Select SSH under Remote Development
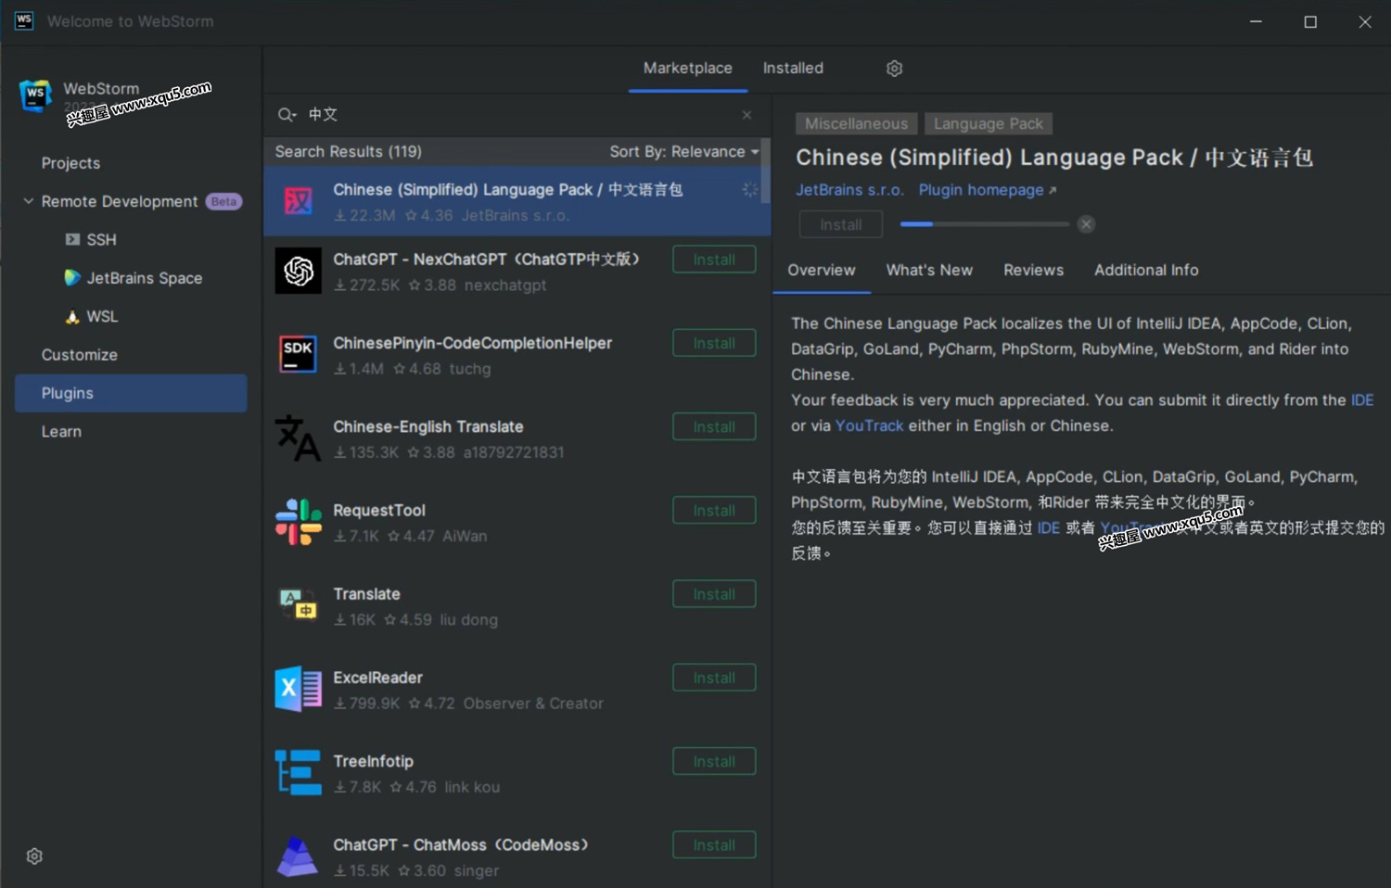The width and height of the screenshot is (1391, 888). point(101,240)
